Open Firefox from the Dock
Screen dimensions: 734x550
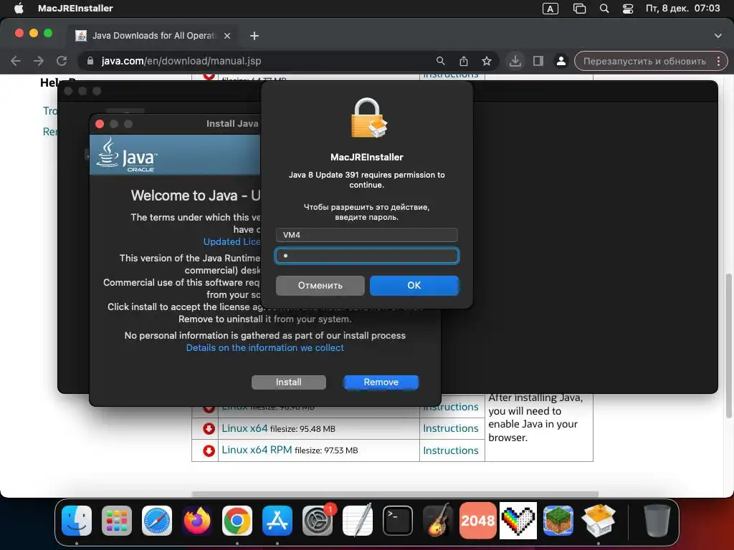point(197,520)
